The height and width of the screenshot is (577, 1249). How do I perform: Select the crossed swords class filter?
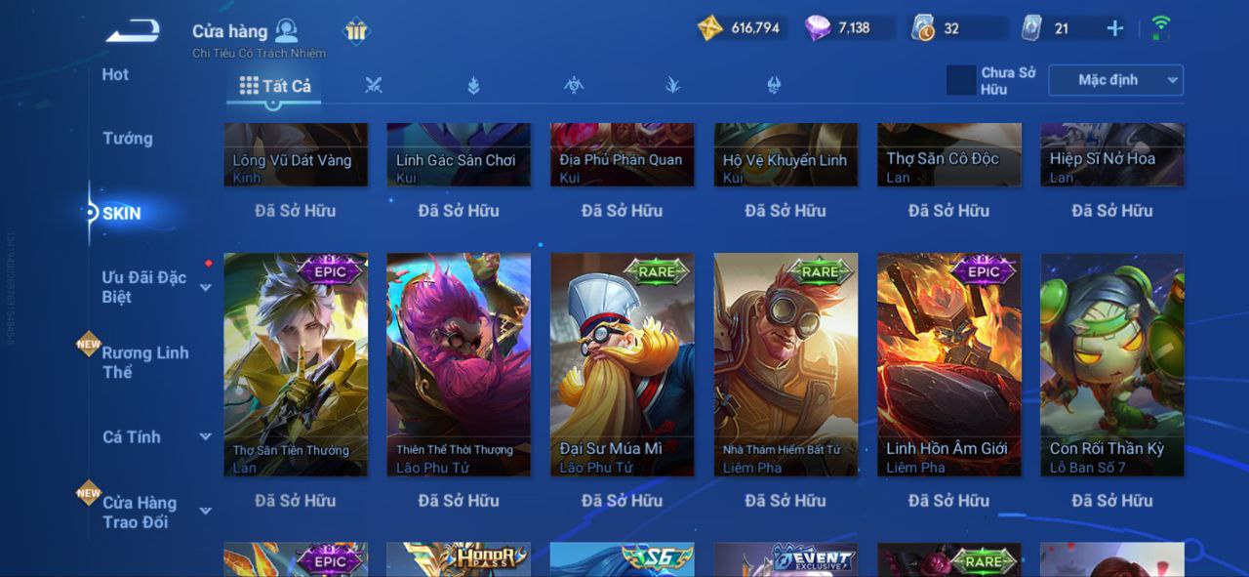pos(373,86)
